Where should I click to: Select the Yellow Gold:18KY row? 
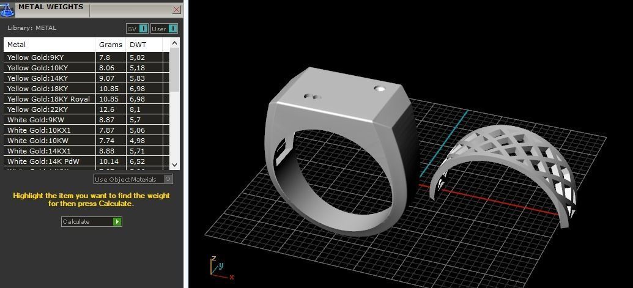pos(86,88)
